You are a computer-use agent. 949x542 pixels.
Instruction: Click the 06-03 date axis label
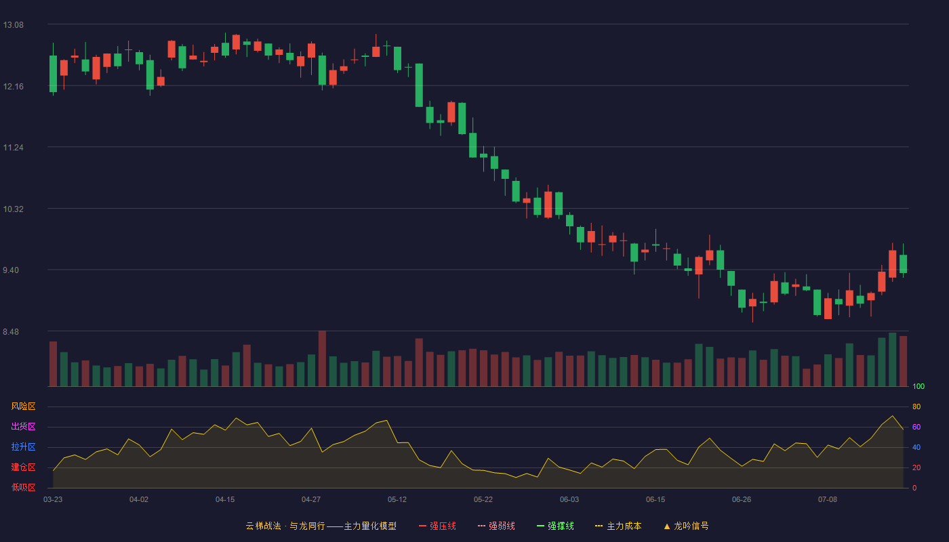[569, 499]
